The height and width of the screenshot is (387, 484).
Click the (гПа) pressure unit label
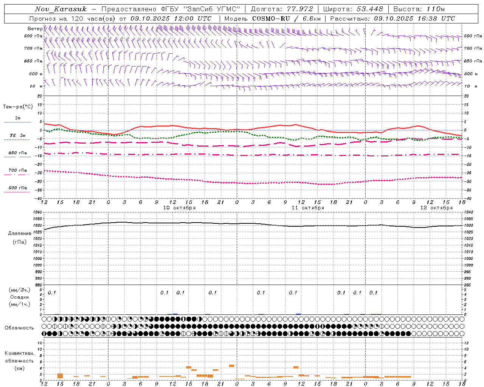tap(20, 242)
